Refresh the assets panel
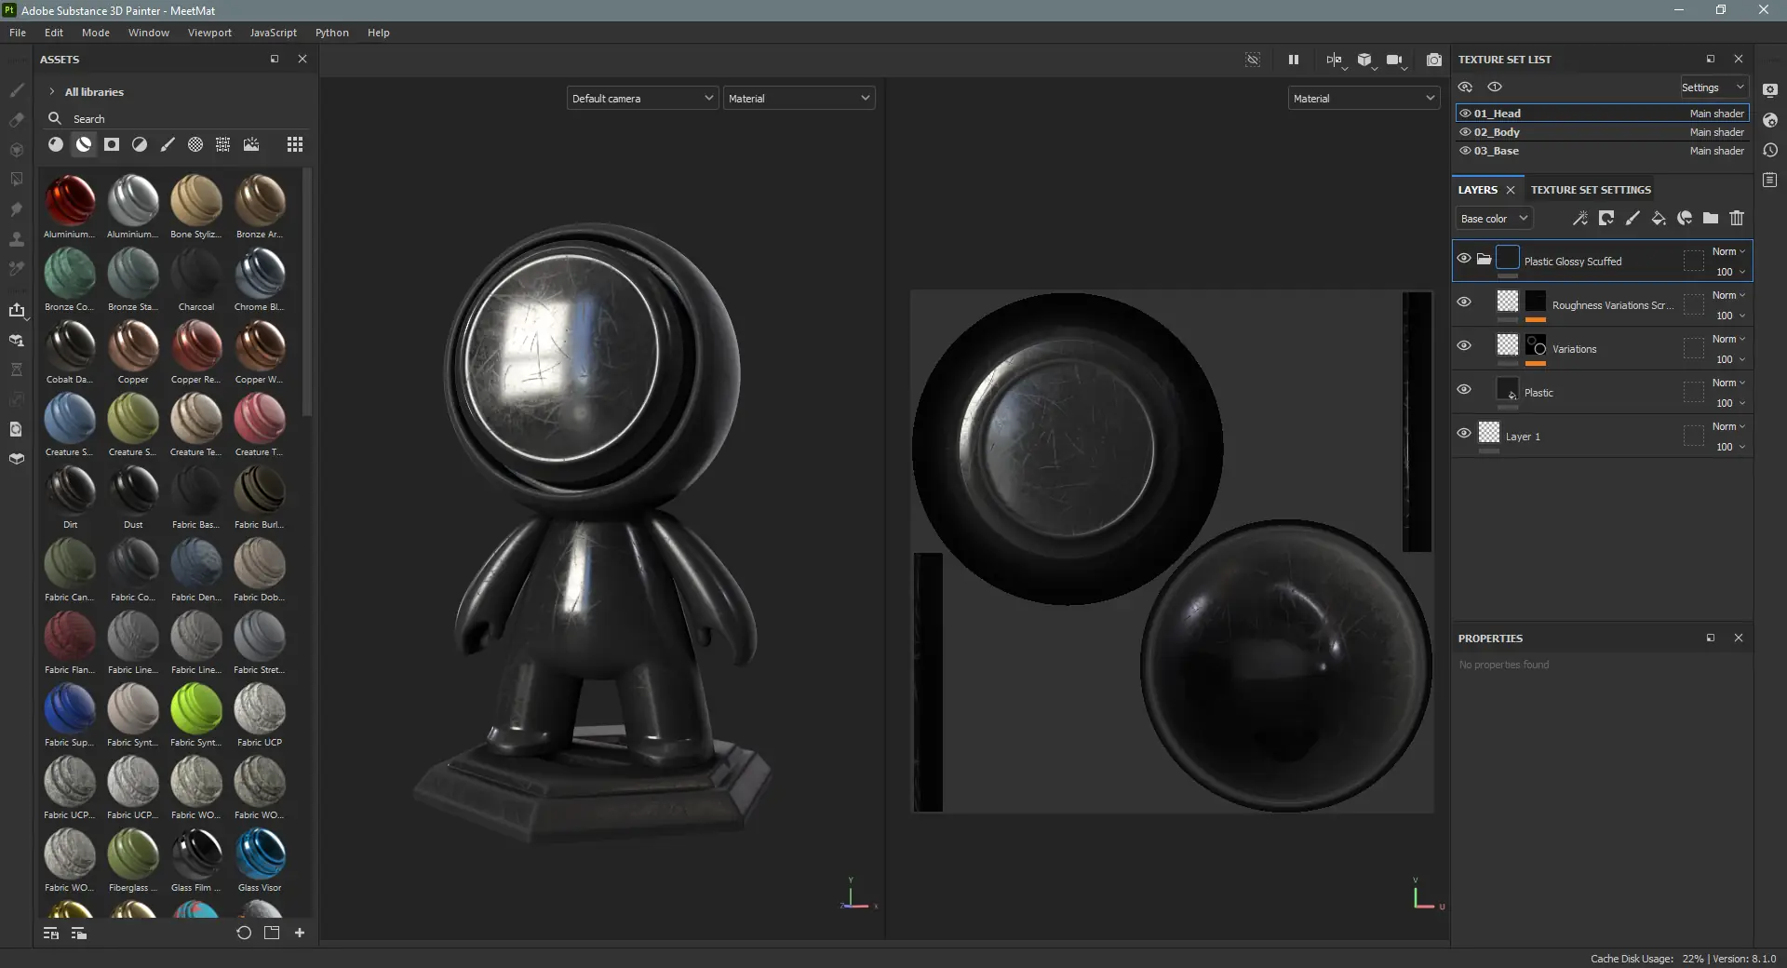This screenshot has height=968, width=1787. pyautogui.click(x=244, y=933)
